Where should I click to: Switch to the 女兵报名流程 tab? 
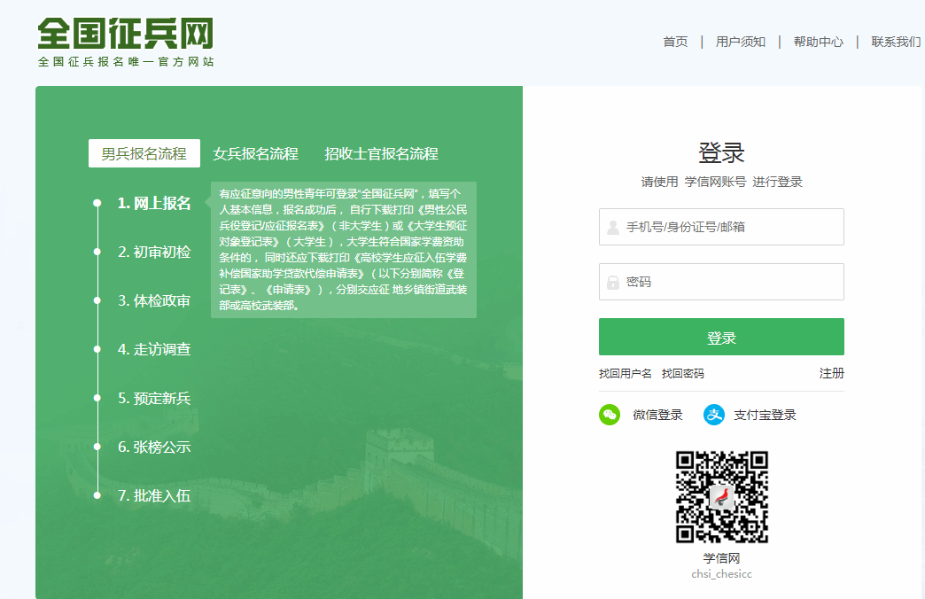(x=255, y=153)
